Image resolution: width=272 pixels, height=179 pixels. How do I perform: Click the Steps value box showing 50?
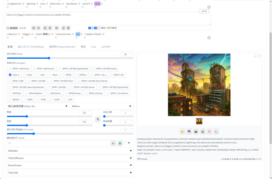[x=126, y=54]
